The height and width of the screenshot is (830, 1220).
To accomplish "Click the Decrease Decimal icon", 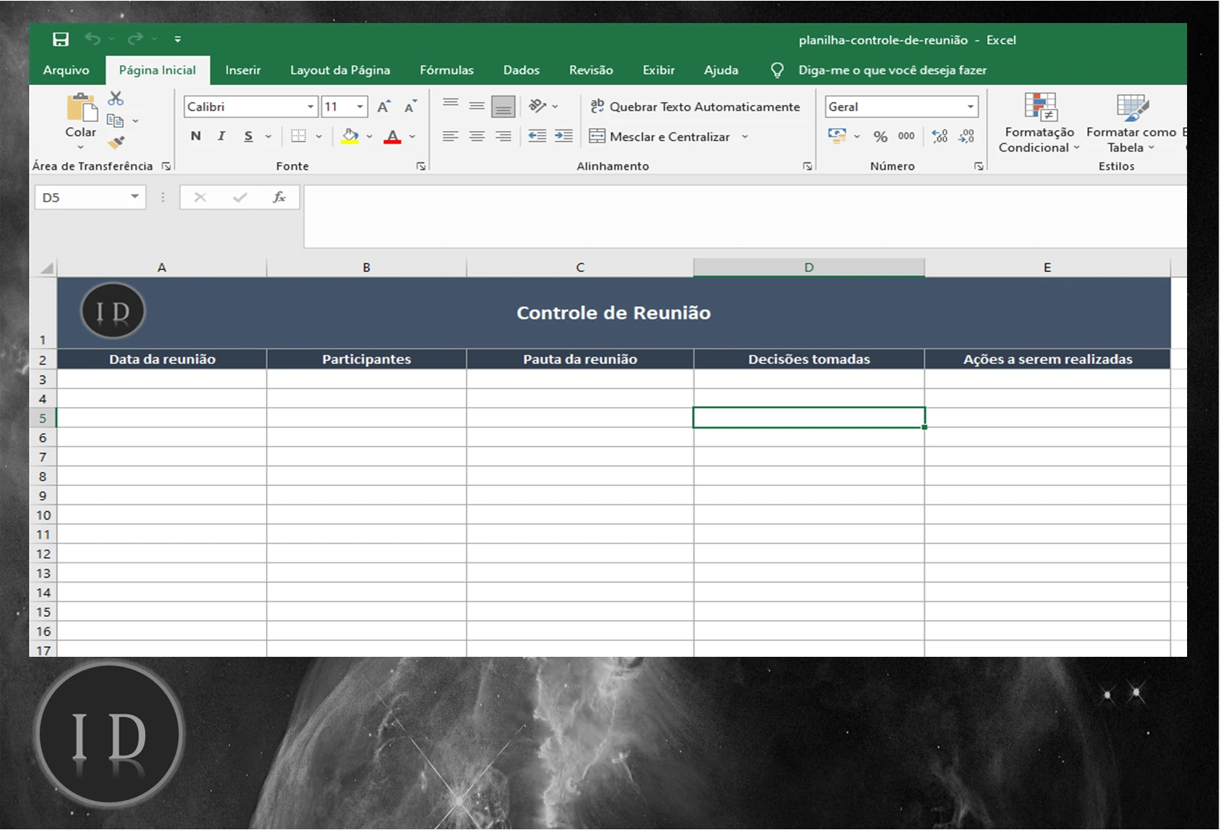I will 966,136.
